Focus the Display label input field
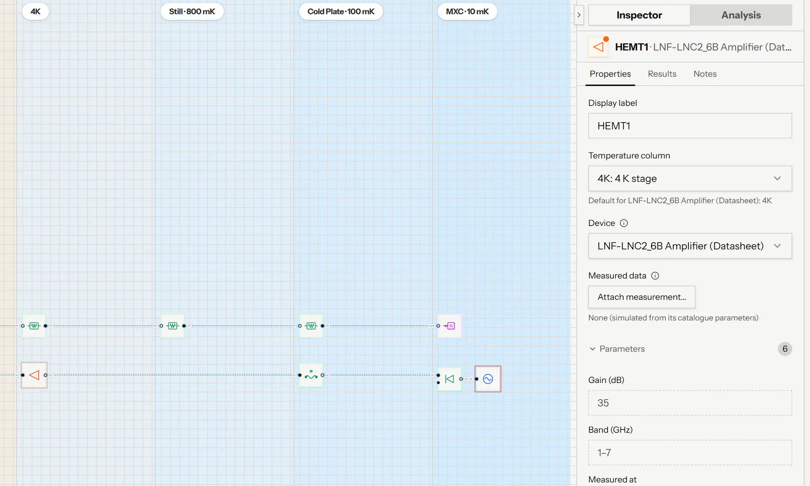The height and width of the screenshot is (486, 810). tap(690, 126)
